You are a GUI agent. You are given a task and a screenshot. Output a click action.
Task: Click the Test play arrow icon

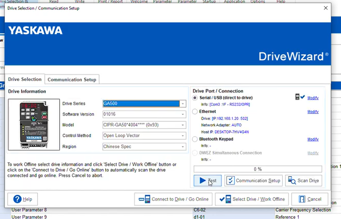point(203,181)
